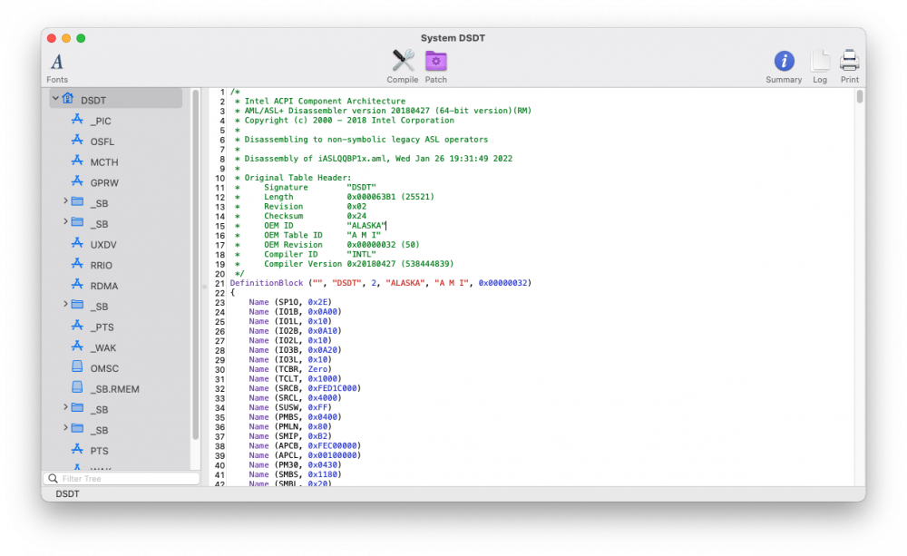Show the Summary info

click(x=784, y=67)
